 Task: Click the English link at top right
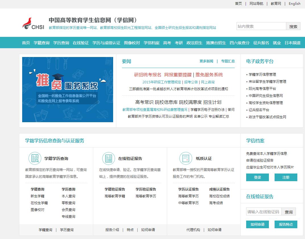(x=294, y=3)
